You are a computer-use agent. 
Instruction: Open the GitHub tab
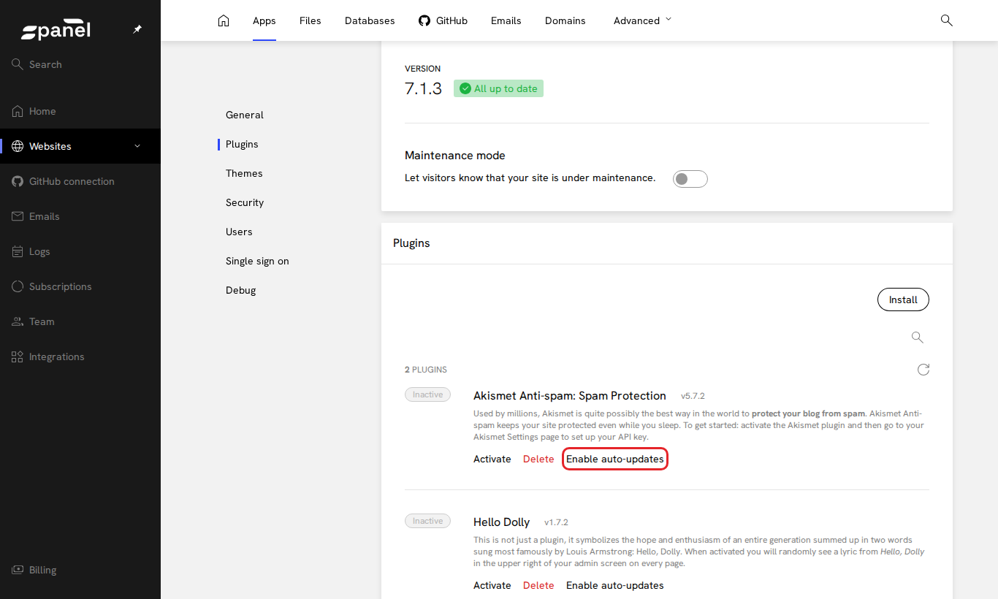[x=443, y=20]
